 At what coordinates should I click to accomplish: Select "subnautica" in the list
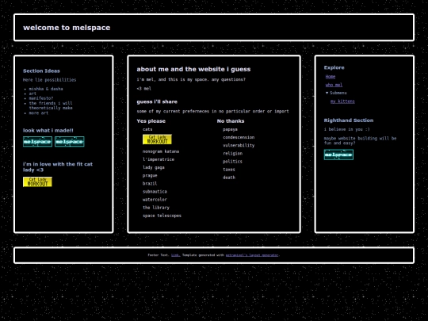[155, 192]
